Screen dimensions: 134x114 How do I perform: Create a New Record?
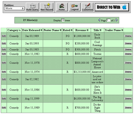[47, 7]
